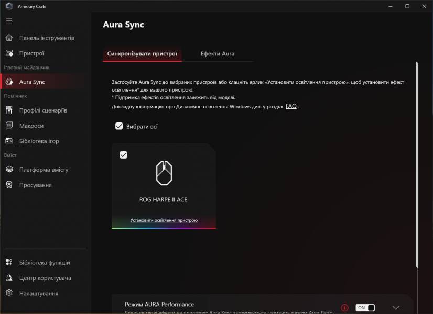Select Профілі сценаріїв sliders icon
This screenshot has width=433, height=314.
pos(9,110)
